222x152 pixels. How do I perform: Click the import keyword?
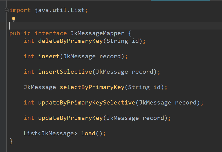pyautogui.click(x=20, y=11)
